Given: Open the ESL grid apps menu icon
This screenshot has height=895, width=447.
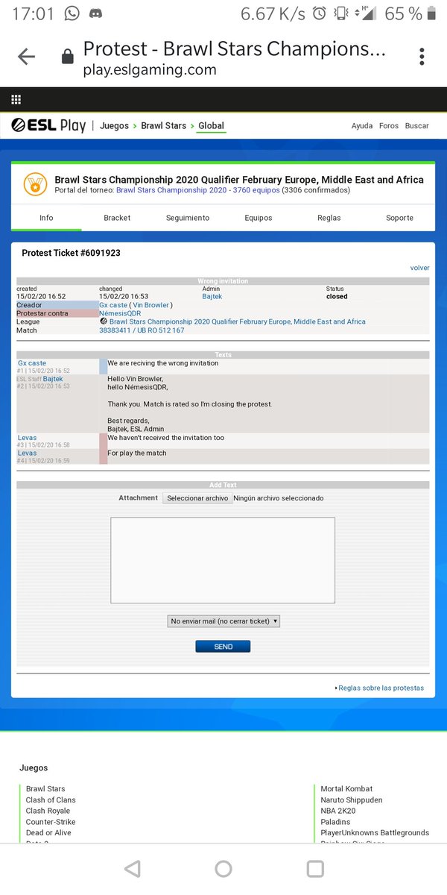Looking at the screenshot, I should 16,99.
